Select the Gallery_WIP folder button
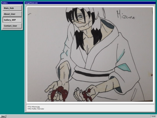 12,20
